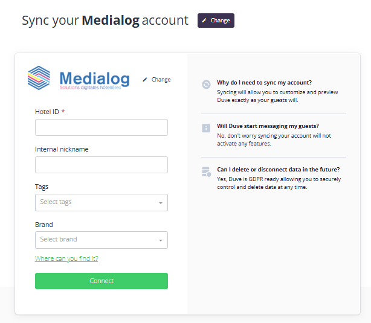Click the Medialog wordmark text in the logo
Viewport: 371px width, 323px height.
[x=95, y=78]
